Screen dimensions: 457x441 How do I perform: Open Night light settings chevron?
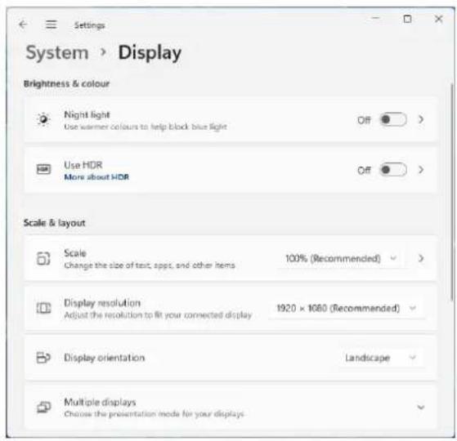pyautogui.click(x=421, y=119)
